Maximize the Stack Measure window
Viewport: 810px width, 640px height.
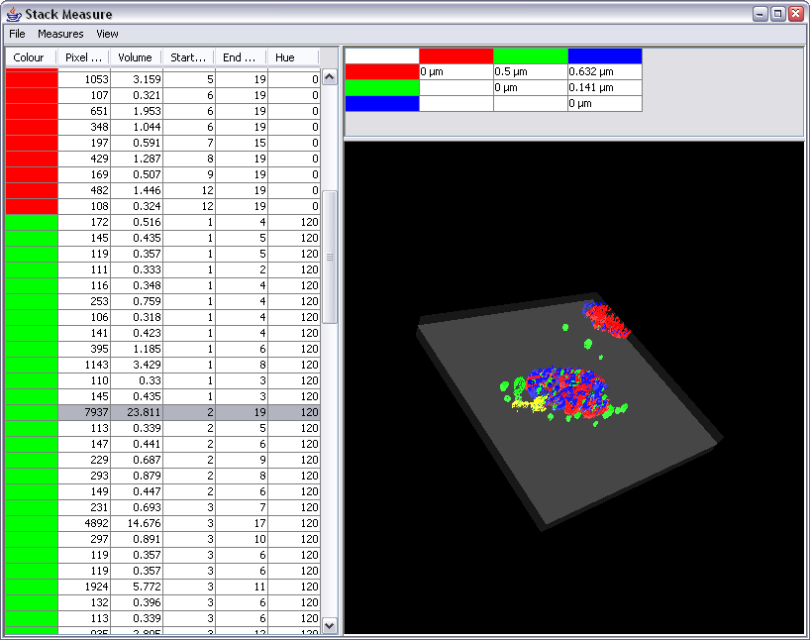(778, 14)
